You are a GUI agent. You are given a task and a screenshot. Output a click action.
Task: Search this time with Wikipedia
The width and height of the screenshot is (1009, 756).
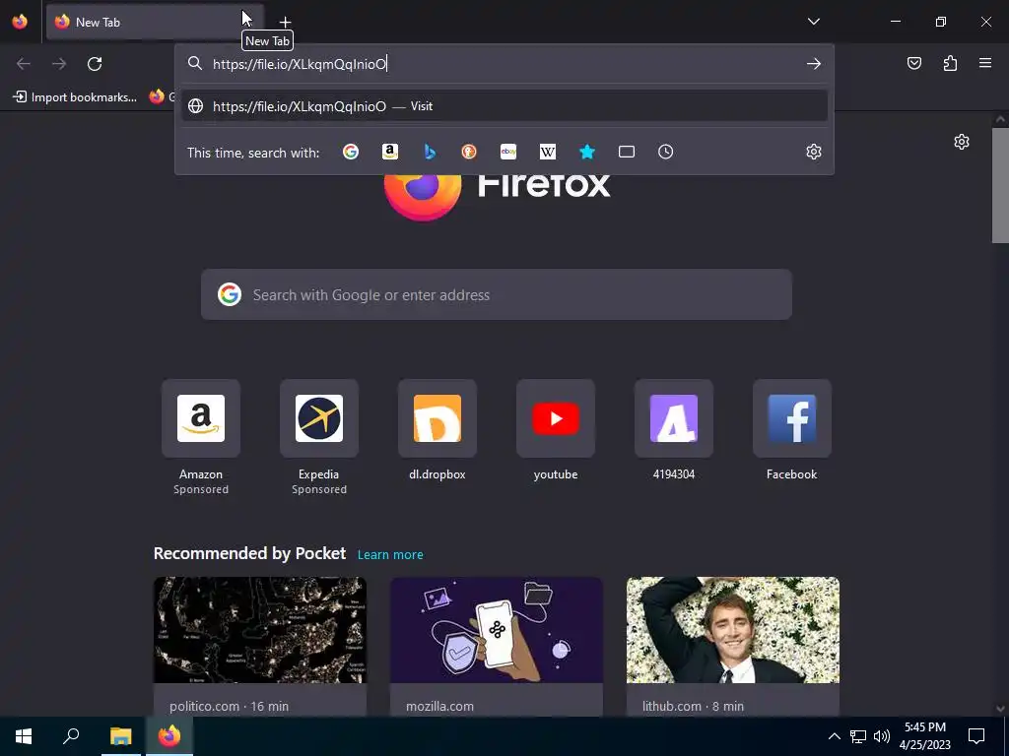[x=548, y=152]
